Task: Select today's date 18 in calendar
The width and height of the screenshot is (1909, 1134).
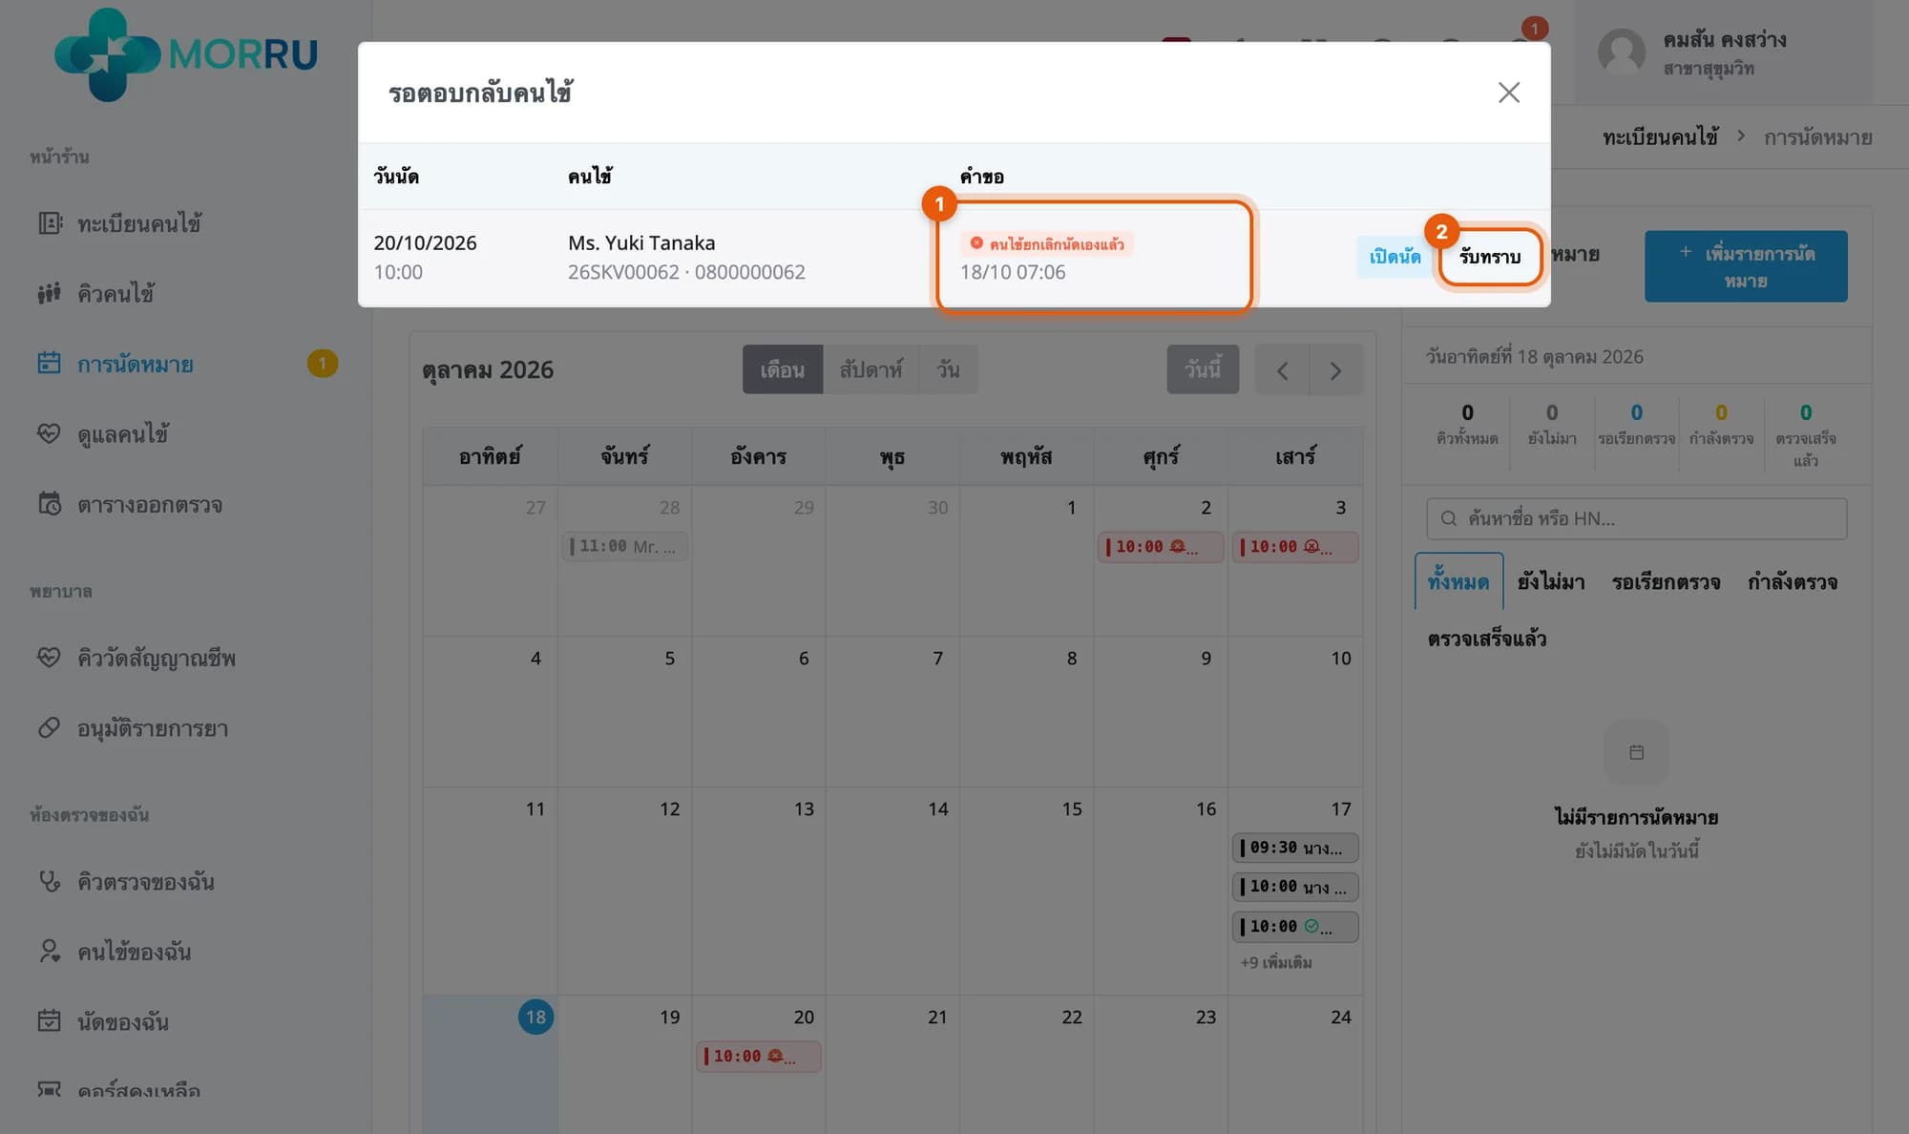Action: click(x=535, y=1017)
